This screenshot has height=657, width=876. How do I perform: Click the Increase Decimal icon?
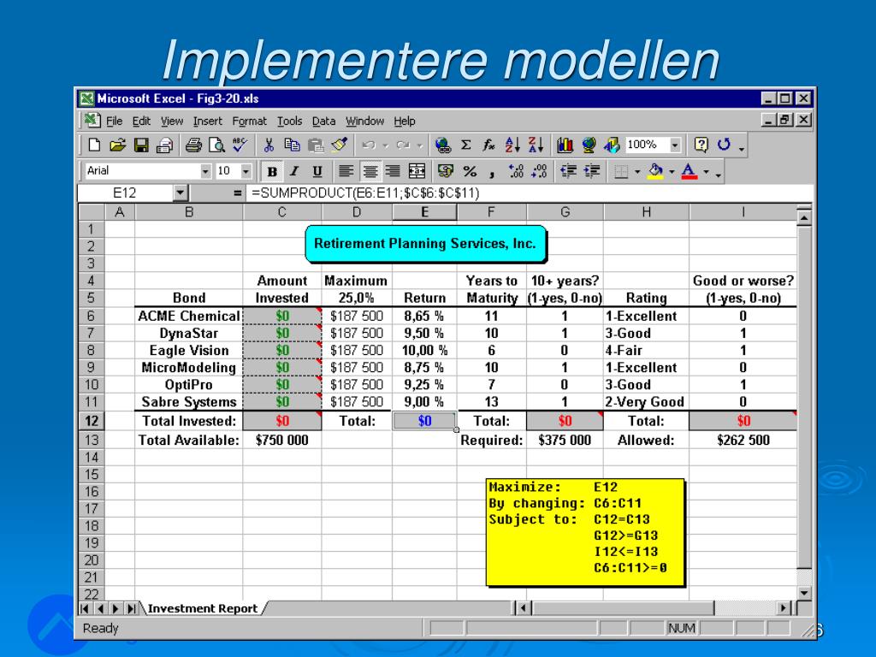pos(516,171)
